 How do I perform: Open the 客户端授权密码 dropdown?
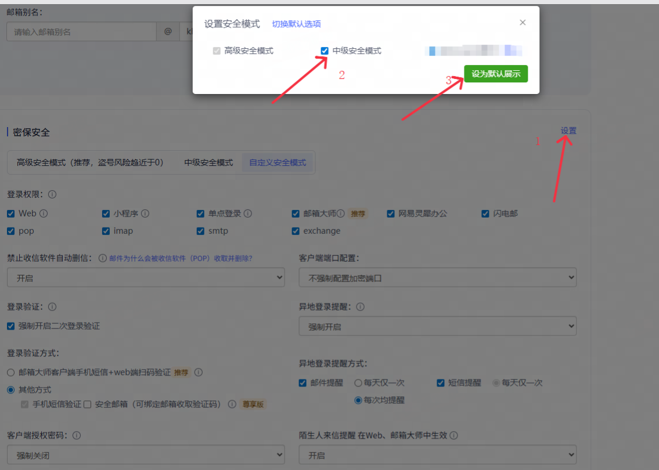click(x=146, y=455)
